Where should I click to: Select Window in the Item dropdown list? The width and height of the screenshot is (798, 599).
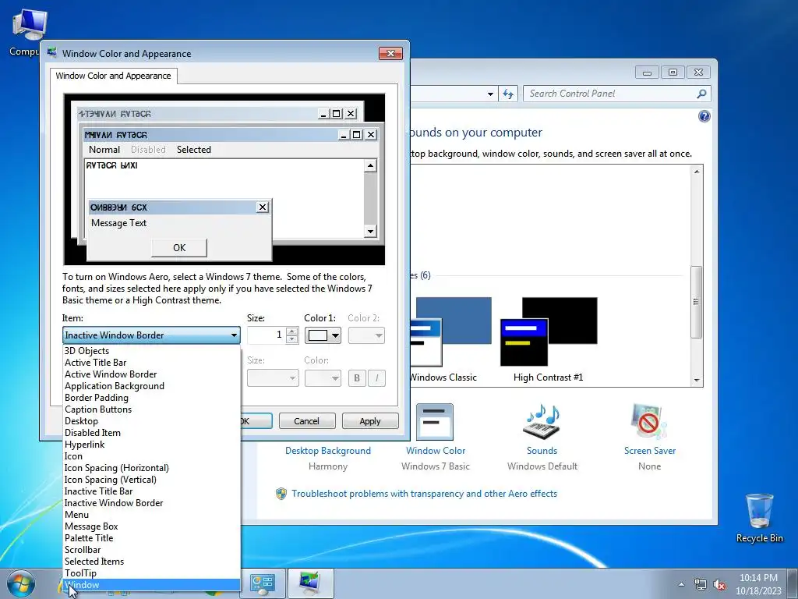click(152, 585)
